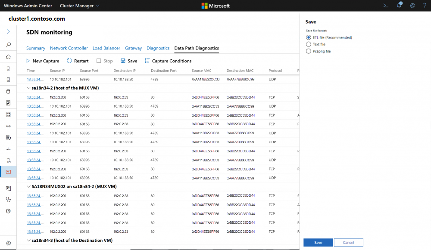Switch to the Gateway tab
The width and height of the screenshot is (431, 250).
[x=133, y=48]
